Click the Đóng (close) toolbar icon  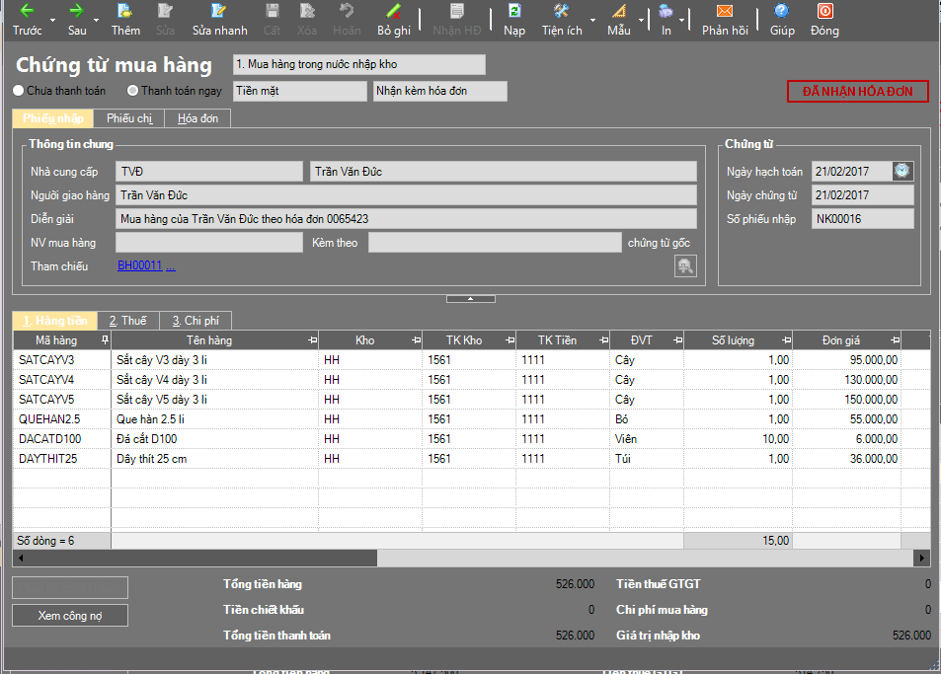coord(824,12)
